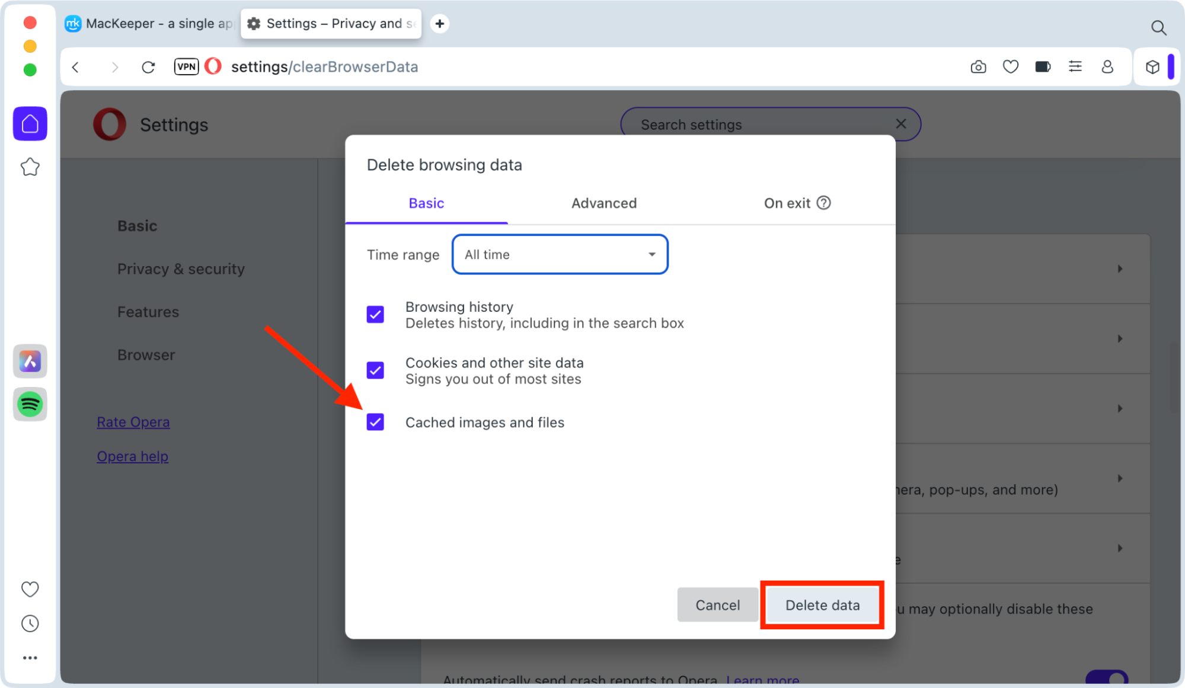Switch to the Advanced tab in the dialog
The image size is (1185, 688).
pos(603,203)
